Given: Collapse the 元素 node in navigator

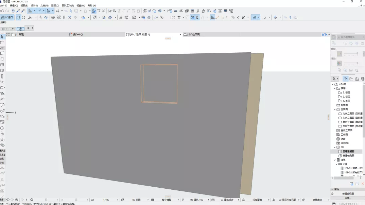Looking at the screenshot, I should click(x=336, y=164).
